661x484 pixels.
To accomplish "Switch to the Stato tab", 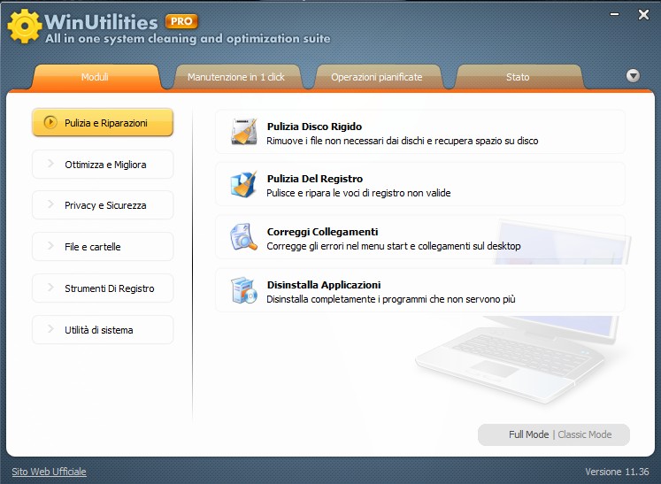I will (518, 77).
